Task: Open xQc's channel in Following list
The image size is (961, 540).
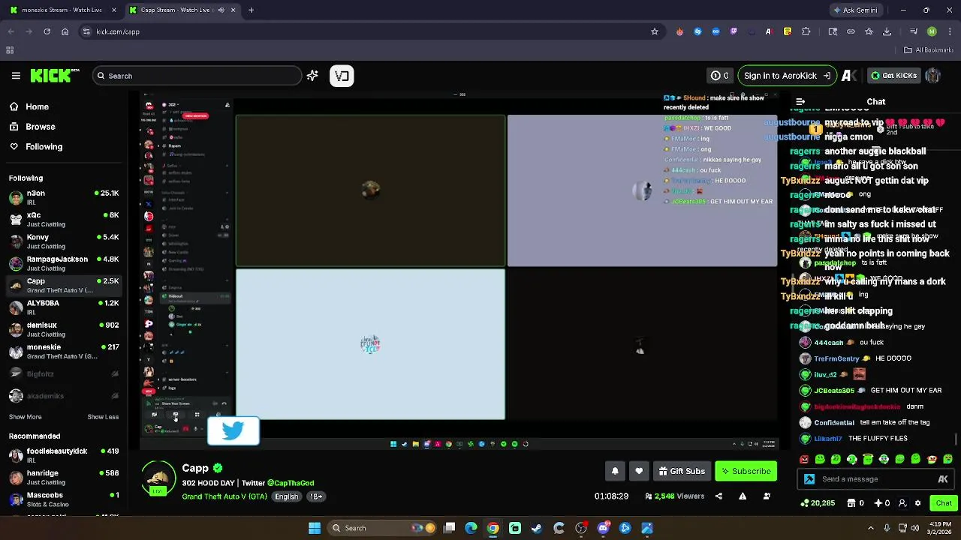Action: pyautogui.click(x=64, y=220)
